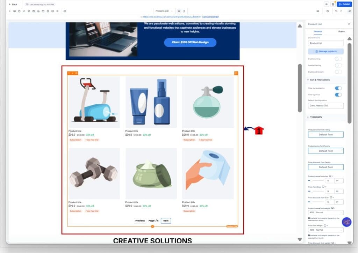
Task: Open the Default Sorting option dropdown
Action: 325,106
